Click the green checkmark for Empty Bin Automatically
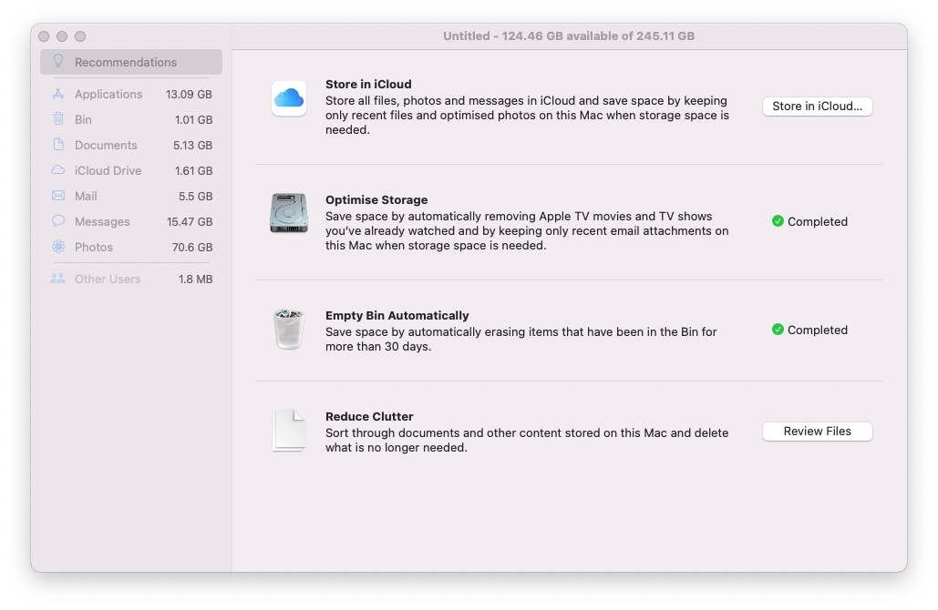 778,330
